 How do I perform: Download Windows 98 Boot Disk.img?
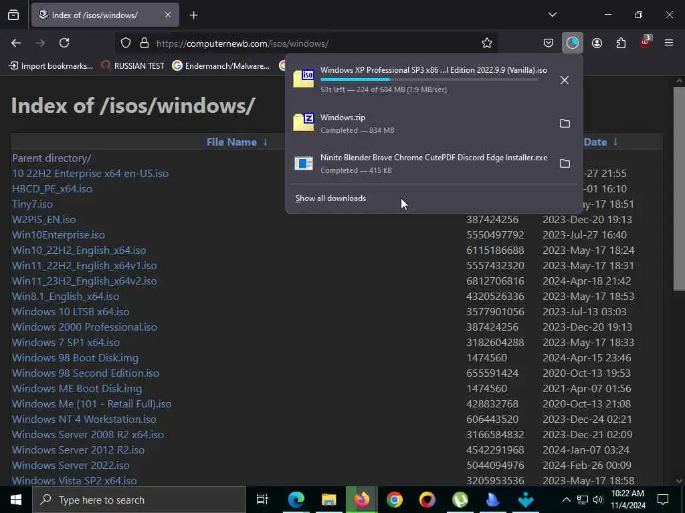click(75, 358)
